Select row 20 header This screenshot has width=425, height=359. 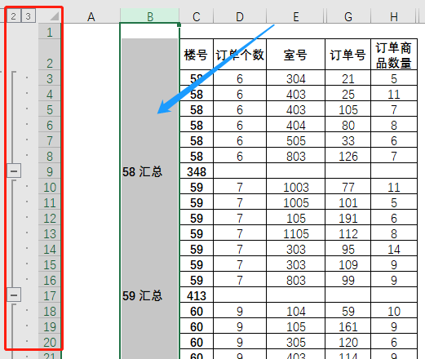[x=50, y=342]
